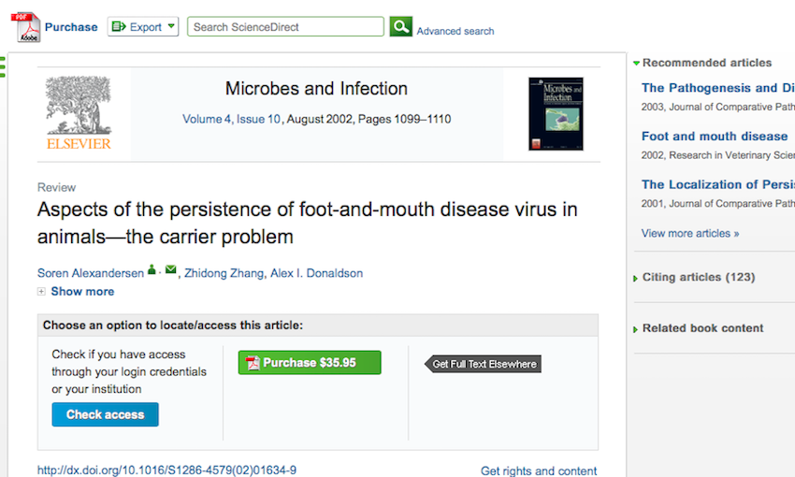Click the Purchase $35.95 button
The width and height of the screenshot is (795, 477).
[310, 363]
